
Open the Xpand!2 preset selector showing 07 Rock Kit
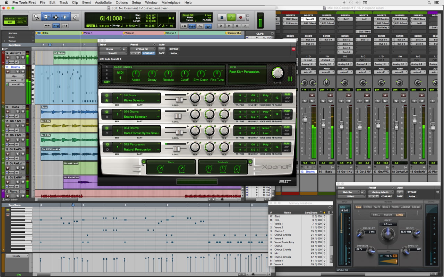142,49
